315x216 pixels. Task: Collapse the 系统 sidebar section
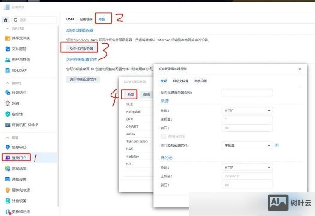7,138
